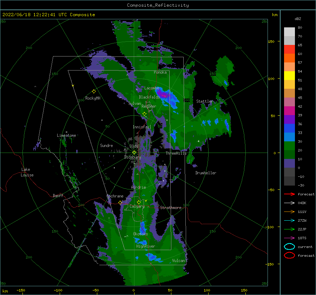Click the Composite_Reflectivity title

point(158,5)
